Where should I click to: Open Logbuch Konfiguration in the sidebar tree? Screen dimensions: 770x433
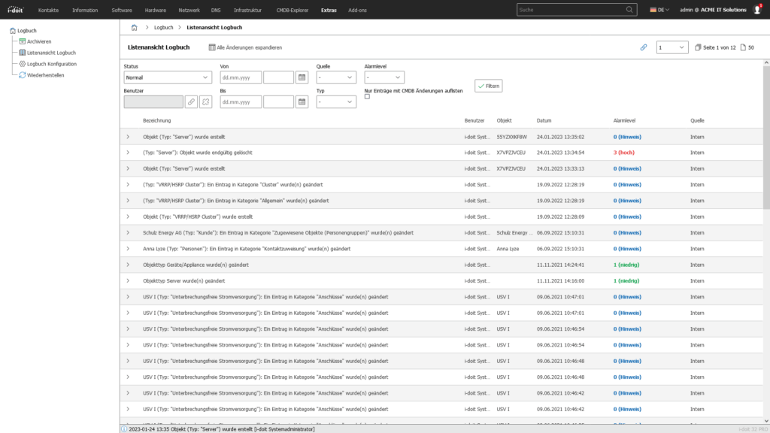coord(51,64)
